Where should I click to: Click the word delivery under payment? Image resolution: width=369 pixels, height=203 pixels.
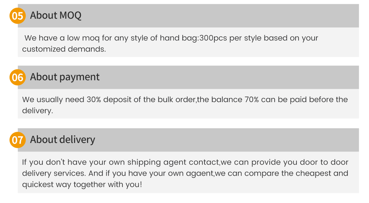tap(38, 111)
